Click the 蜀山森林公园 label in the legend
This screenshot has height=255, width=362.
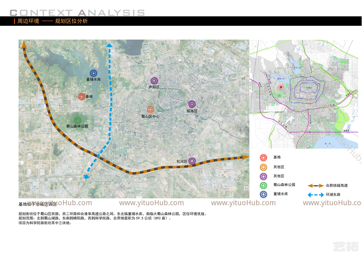coord(284,185)
